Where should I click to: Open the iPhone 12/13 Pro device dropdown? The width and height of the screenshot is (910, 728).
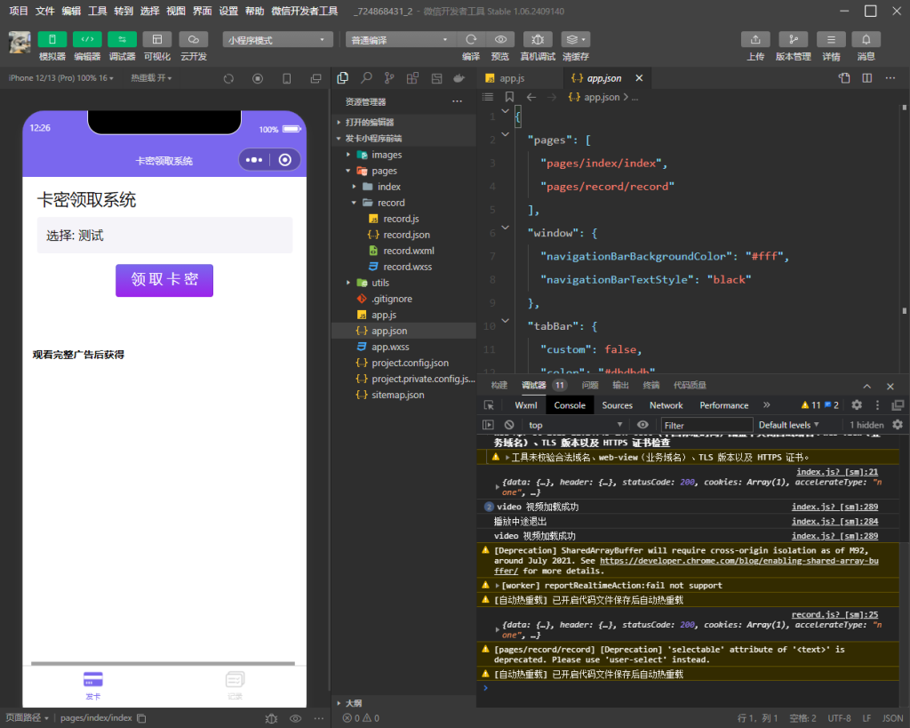pyautogui.click(x=61, y=78)
